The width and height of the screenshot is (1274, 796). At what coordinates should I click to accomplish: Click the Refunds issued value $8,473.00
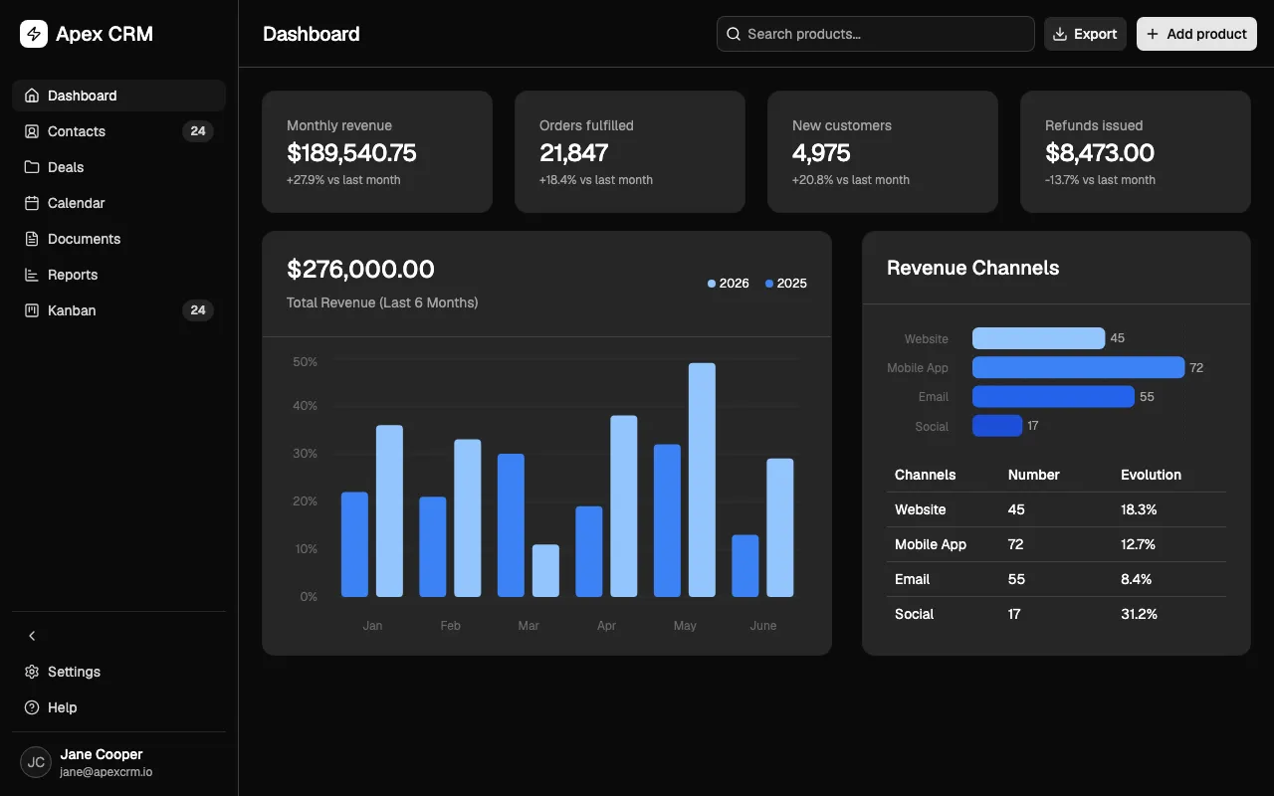click(1100, 153)
